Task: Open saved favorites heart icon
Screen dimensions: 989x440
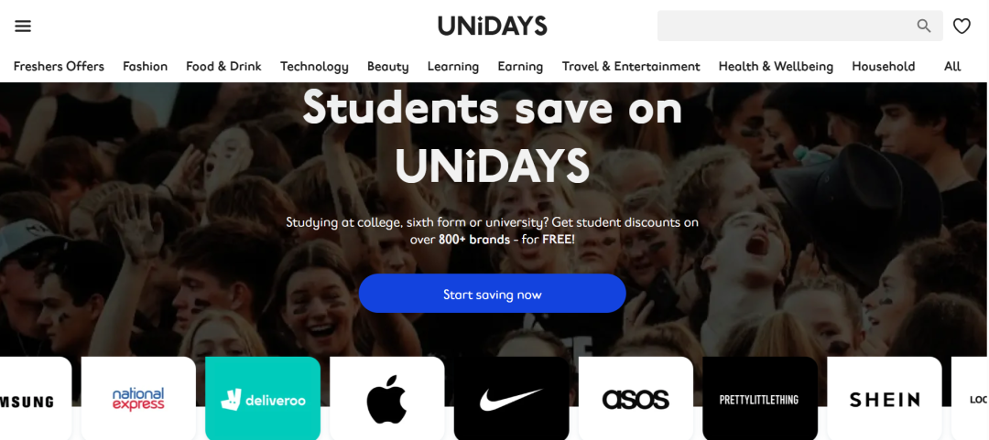Action: [x=962, y=26]
